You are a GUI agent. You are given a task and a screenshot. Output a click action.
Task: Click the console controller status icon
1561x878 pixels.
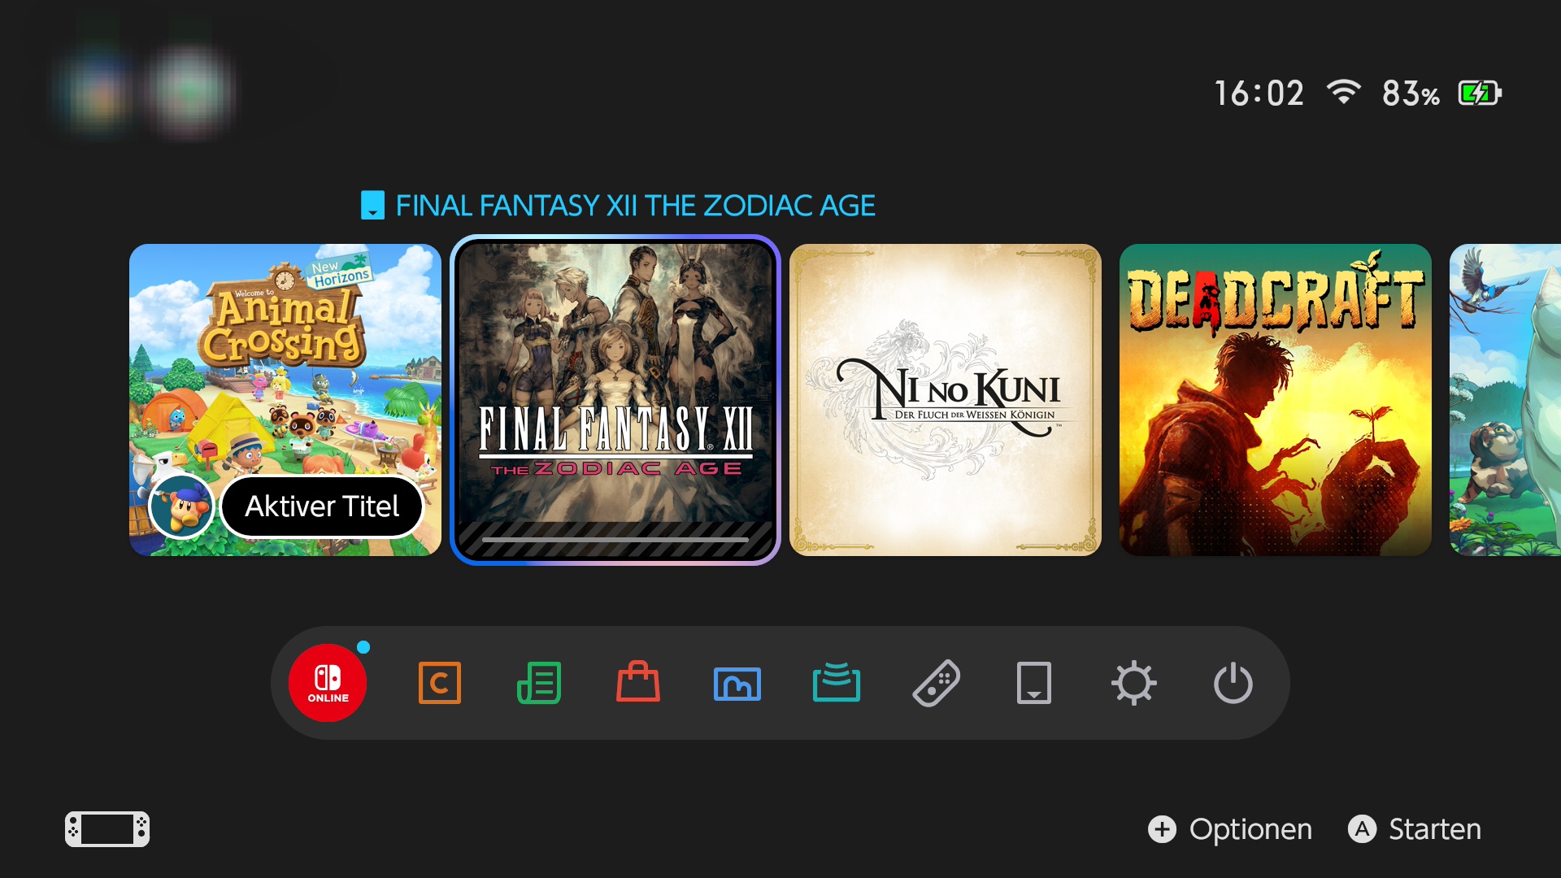tap(107, 829)
